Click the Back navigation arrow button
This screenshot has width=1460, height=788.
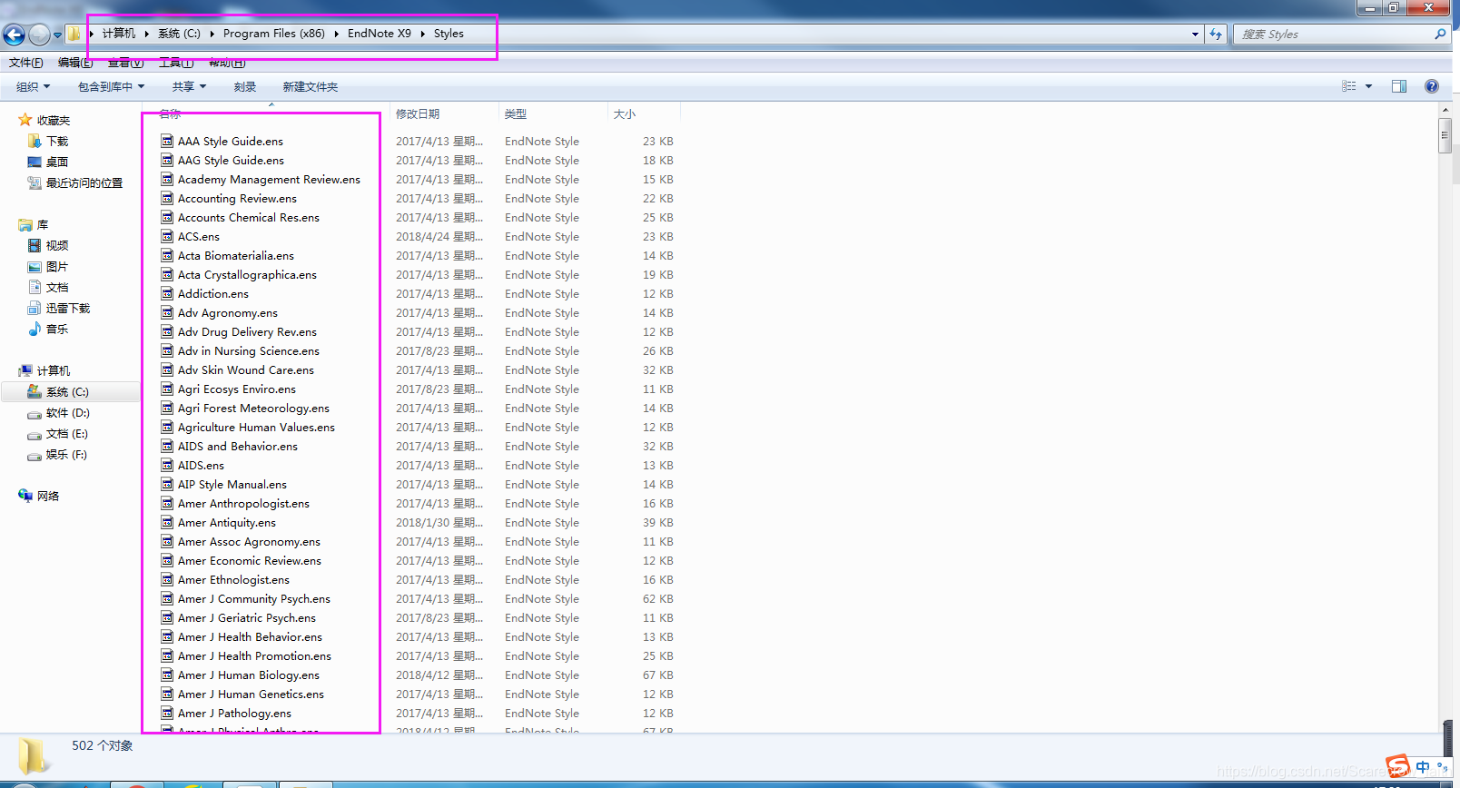(x=14, y=34)
